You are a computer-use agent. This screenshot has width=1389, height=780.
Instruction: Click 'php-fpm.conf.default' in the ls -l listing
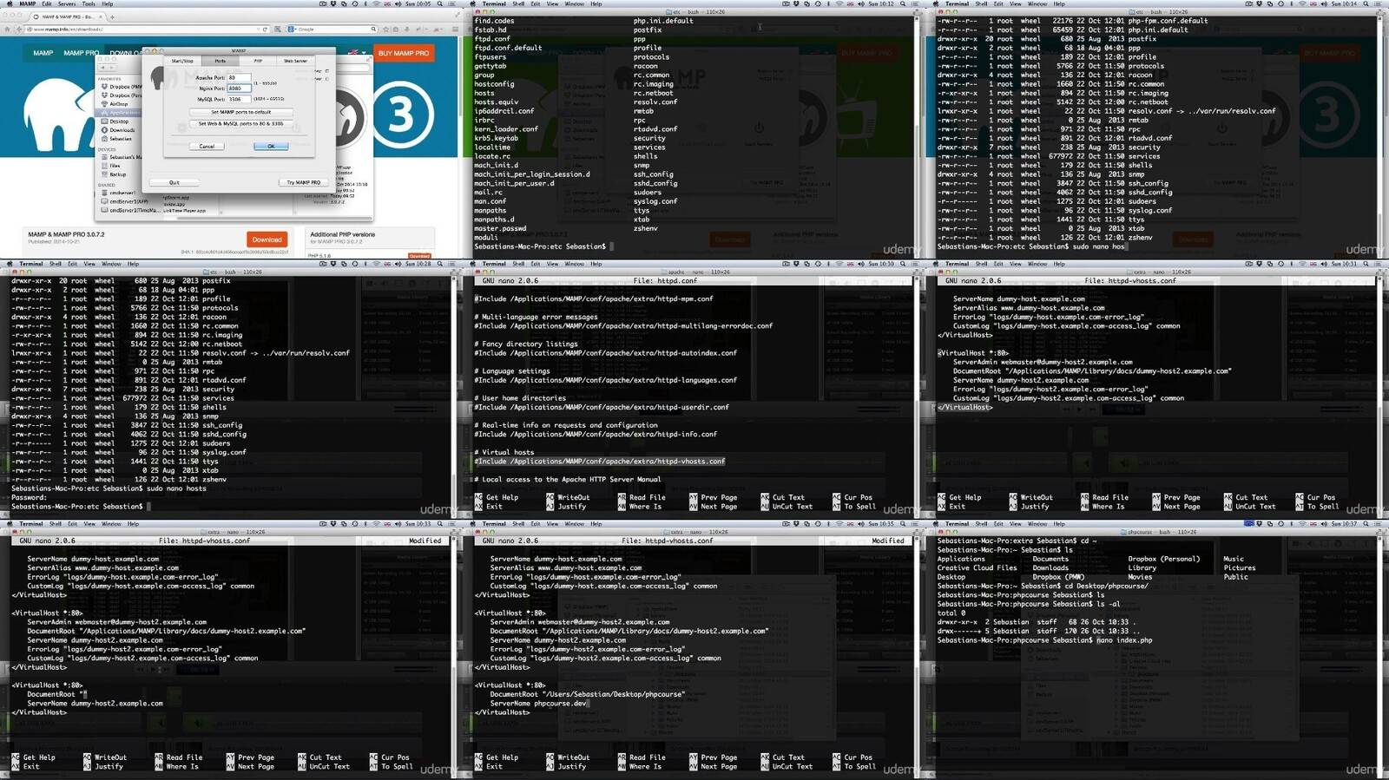[1168, 21]
